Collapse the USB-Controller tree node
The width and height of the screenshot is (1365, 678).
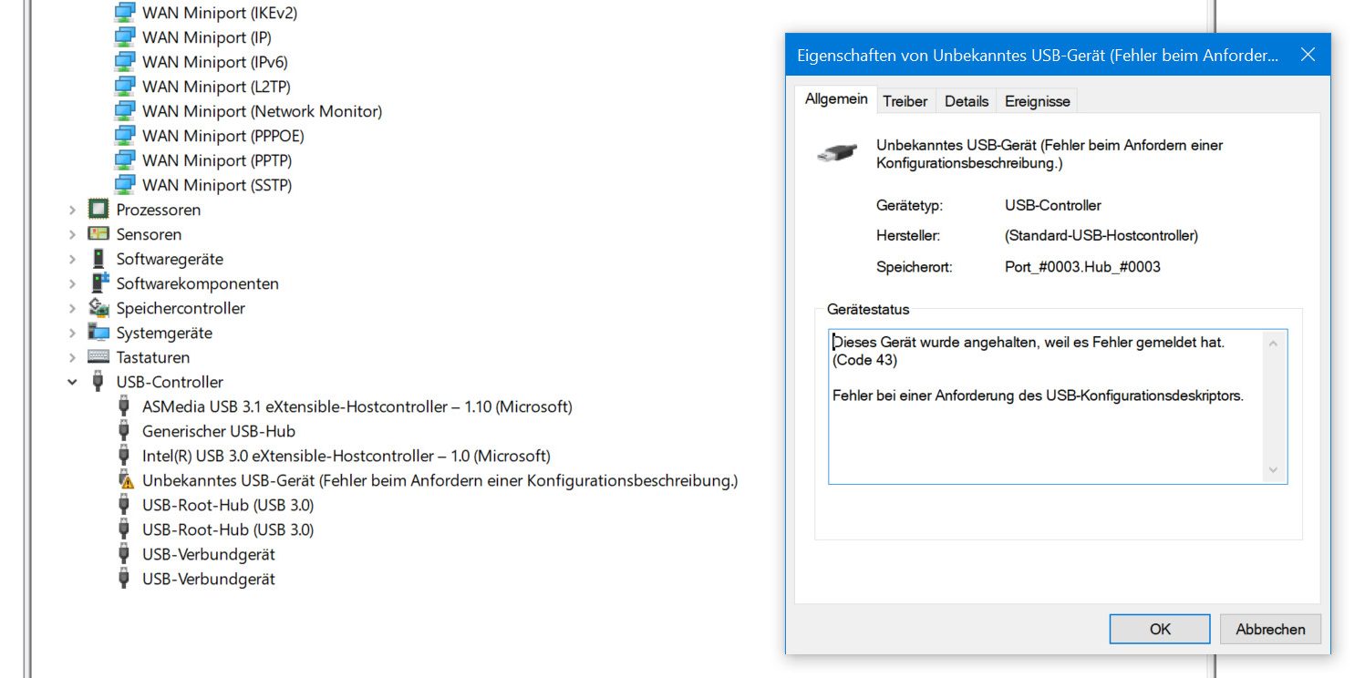tap(72, 383)
